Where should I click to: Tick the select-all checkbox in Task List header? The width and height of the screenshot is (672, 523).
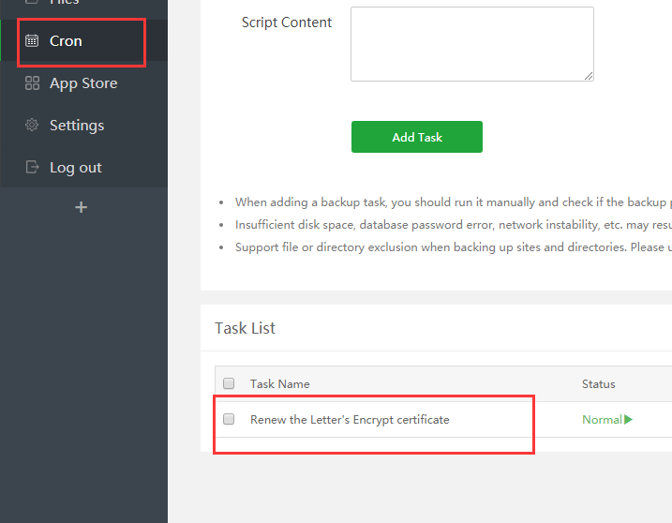pos(229,383)
